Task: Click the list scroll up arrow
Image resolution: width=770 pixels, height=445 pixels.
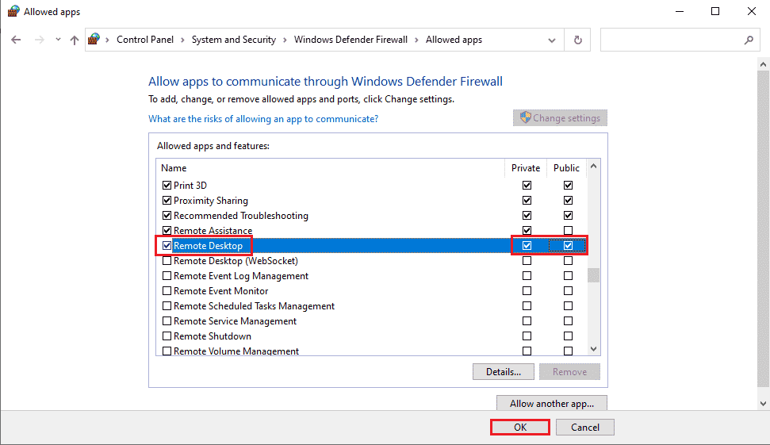Action: point(593,167)
